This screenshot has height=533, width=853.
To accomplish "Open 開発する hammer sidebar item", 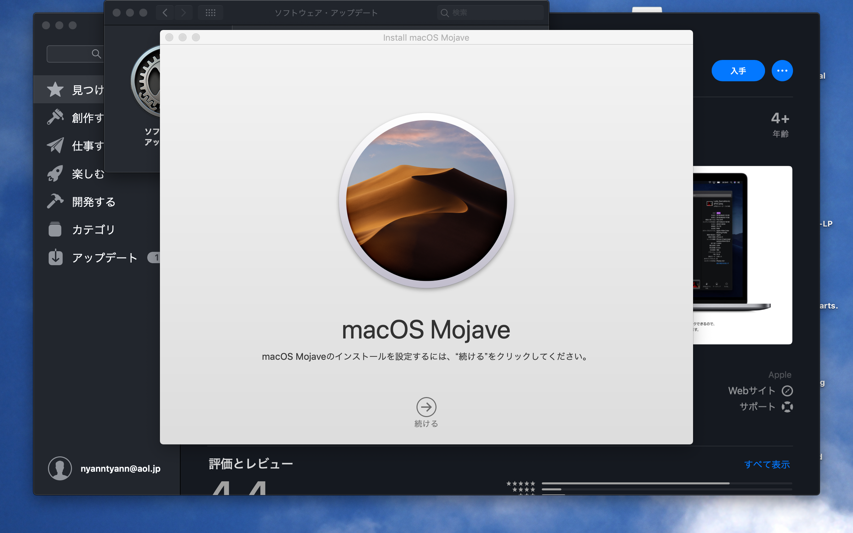I will tap(55, 201).
